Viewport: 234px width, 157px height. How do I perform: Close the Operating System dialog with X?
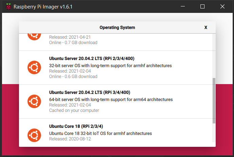coord(206,27)
